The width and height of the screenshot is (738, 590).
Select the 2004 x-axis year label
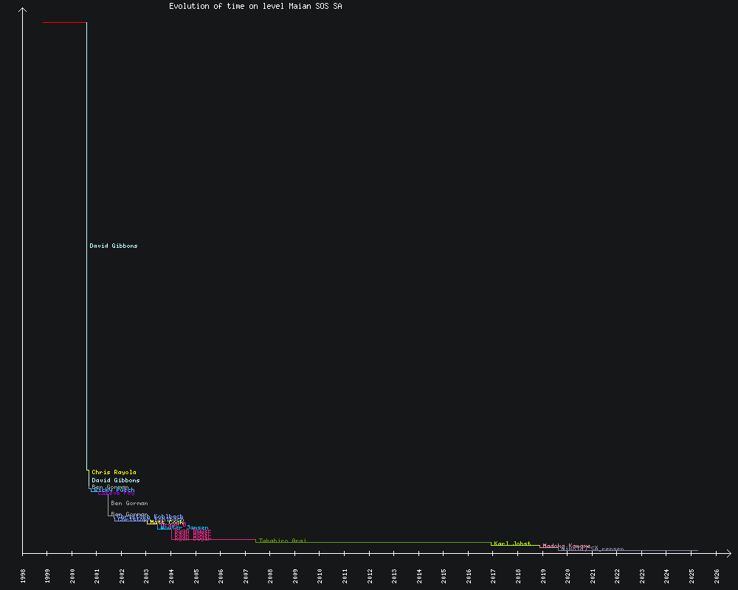171,575
